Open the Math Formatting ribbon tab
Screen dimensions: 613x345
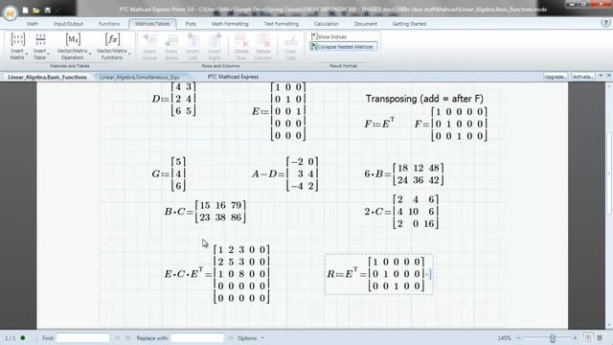point(230,24)
